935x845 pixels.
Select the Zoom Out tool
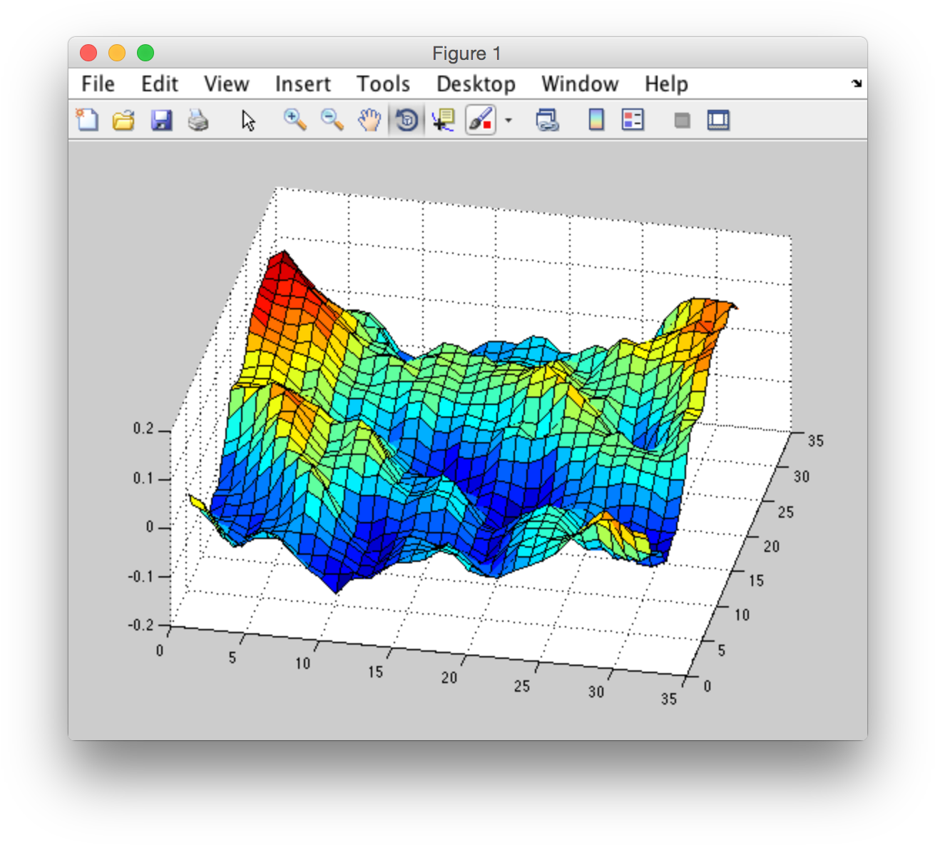[332, 120]
